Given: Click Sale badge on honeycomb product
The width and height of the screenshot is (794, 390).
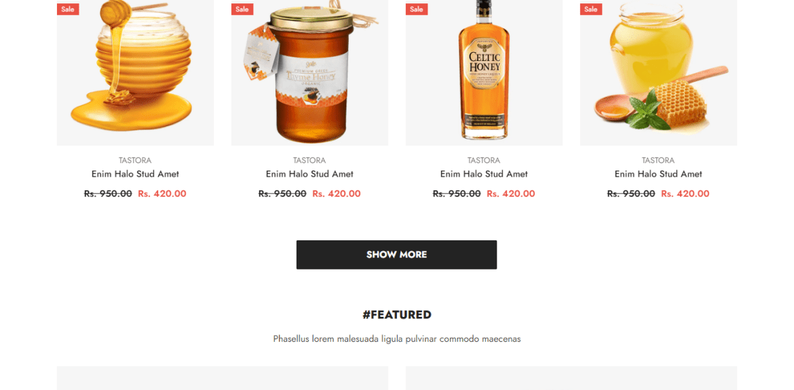Looking at the screenshot, I should point(591,9).
